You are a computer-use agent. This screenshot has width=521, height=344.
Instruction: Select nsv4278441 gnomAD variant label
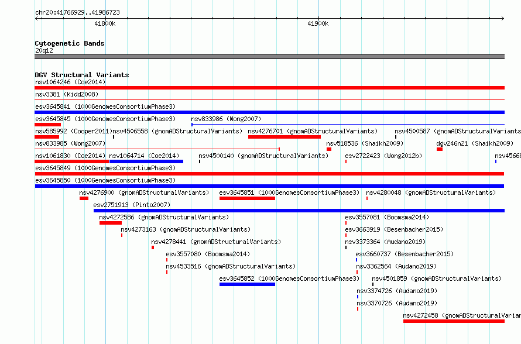tap(216, 242)
